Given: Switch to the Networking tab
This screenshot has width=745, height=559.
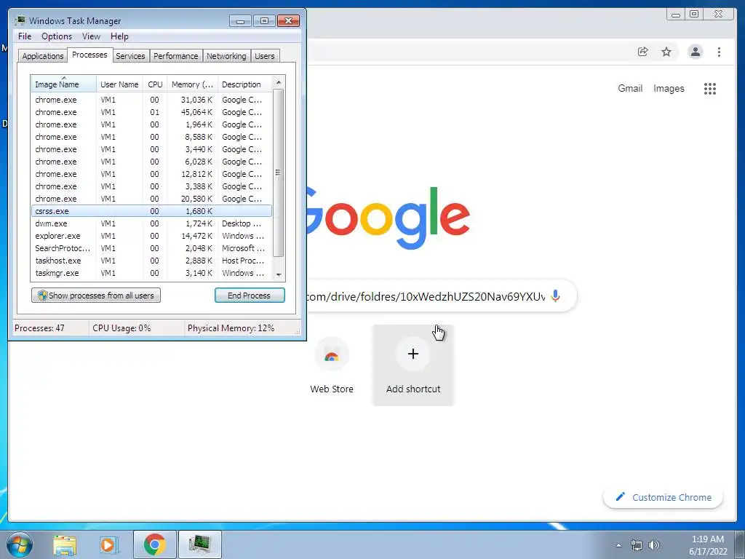Looking at the screenshot, I should [x=226, y=56].
